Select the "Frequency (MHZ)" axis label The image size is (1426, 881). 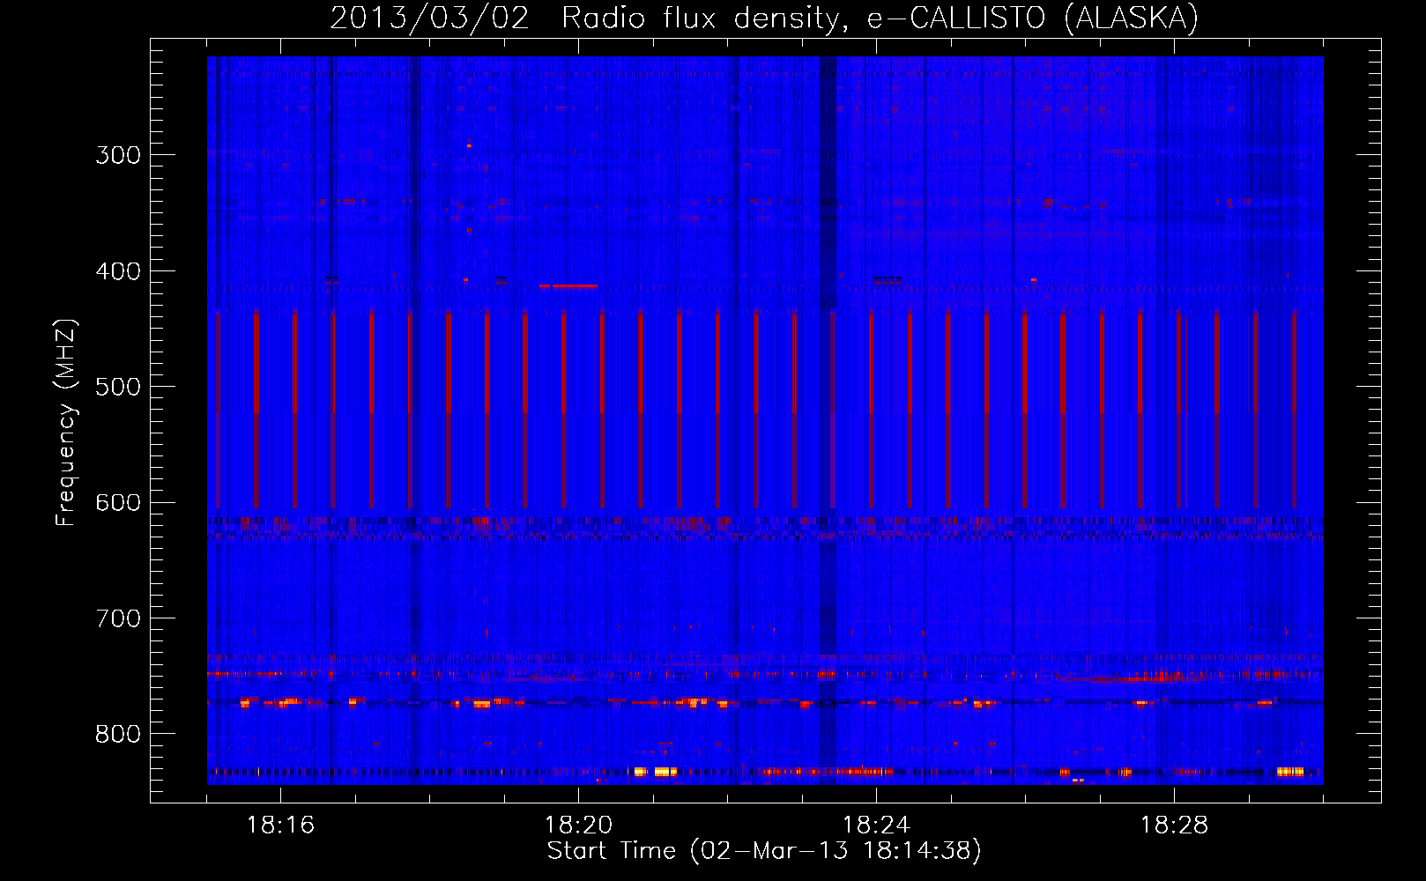[66, 423]
